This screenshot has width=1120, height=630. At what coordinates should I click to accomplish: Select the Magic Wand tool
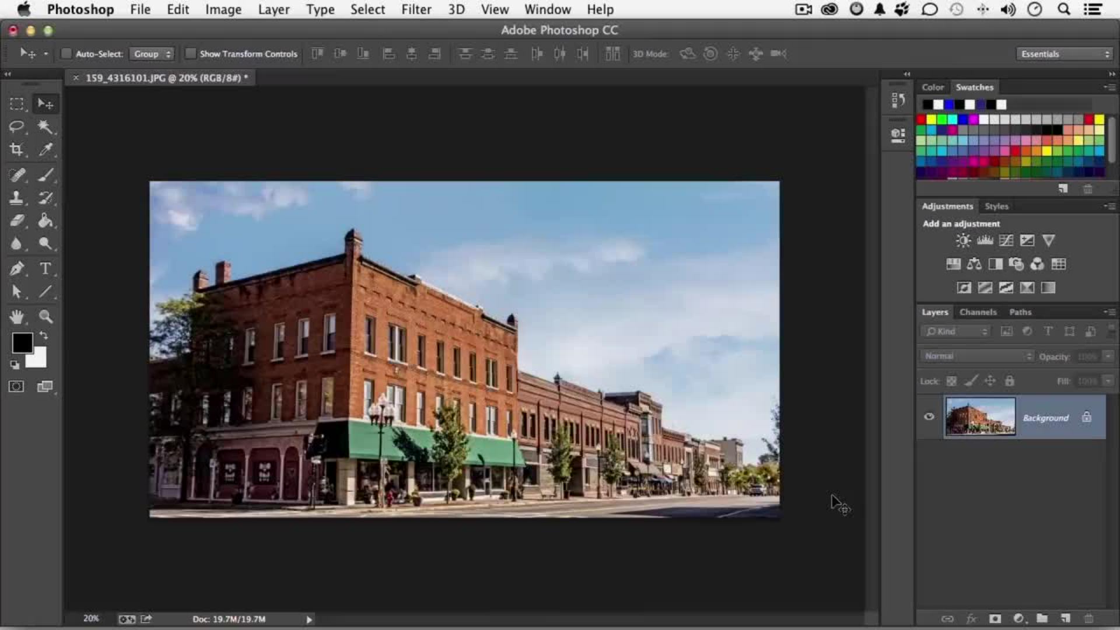coord(45,127)
